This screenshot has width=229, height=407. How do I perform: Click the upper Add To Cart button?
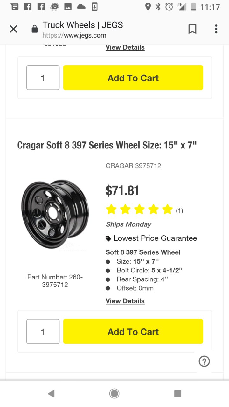[133, 78]
